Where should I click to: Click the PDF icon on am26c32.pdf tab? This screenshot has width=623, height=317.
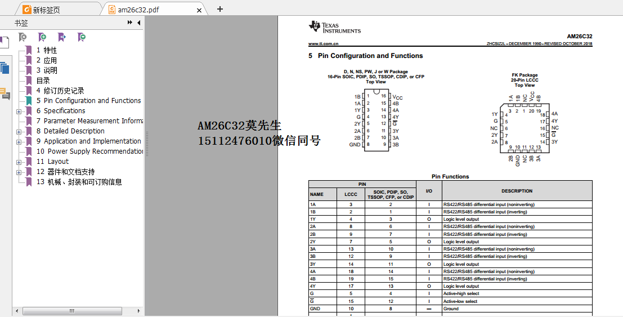pos(111,10)
